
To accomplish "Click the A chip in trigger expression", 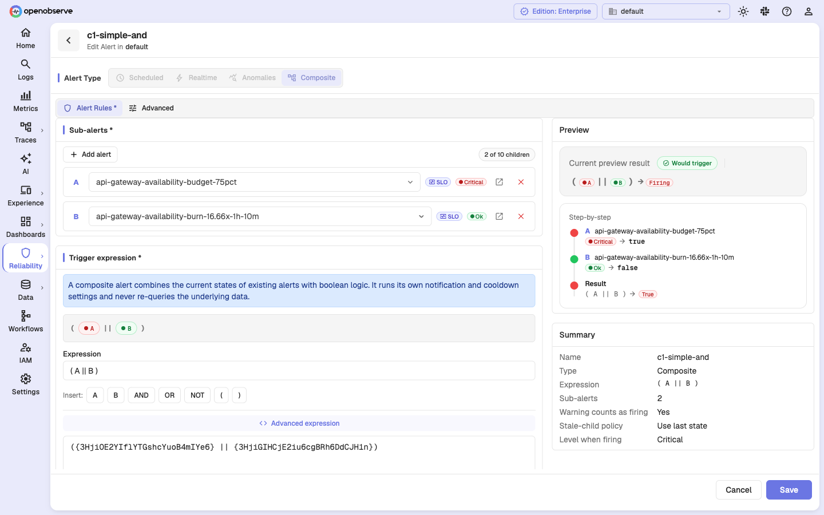I will point(89,328).
